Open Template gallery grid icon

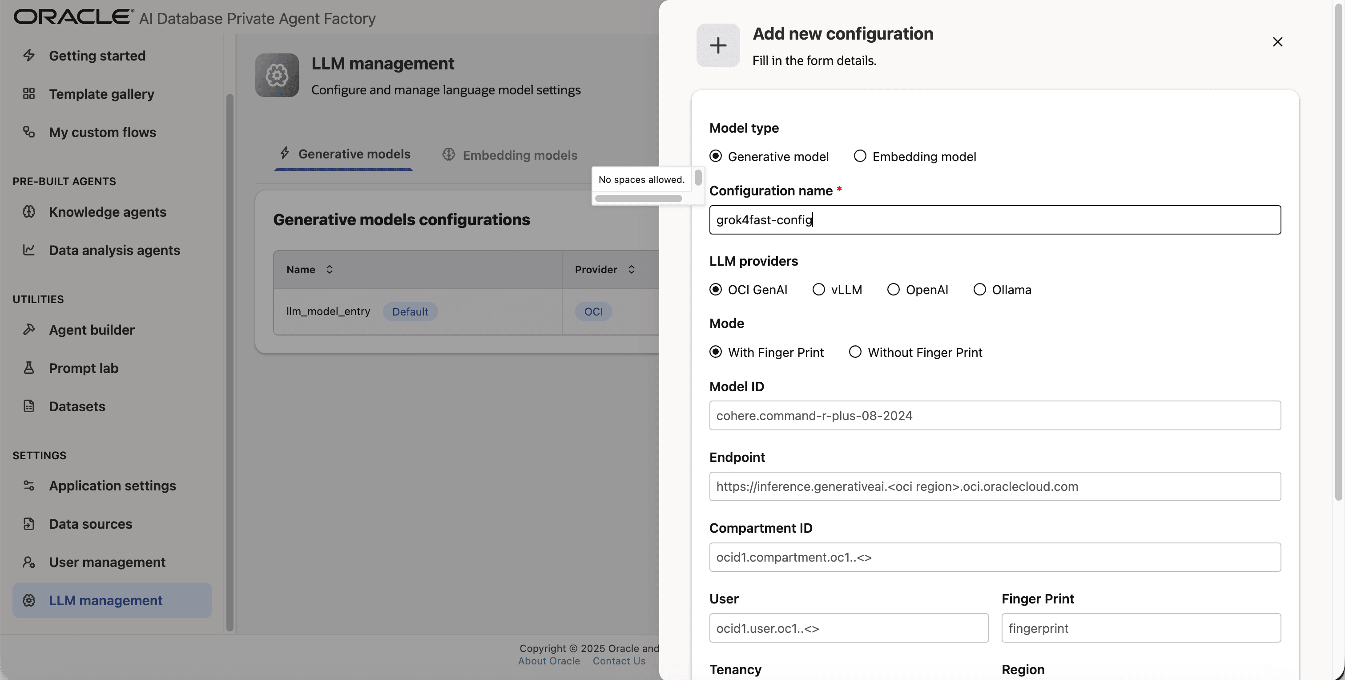pyautogui.click(x=29, y=93)
